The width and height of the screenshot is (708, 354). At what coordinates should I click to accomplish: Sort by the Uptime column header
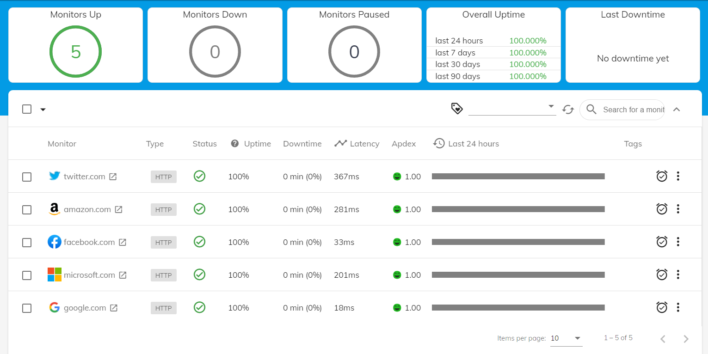[x=257, y=144]
